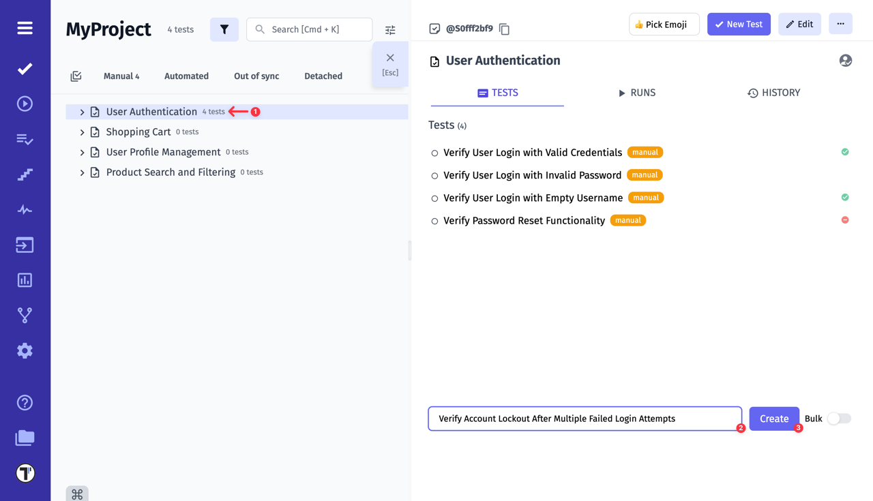
Task: Open the HISTORY tab
Action: pos(774,93)
